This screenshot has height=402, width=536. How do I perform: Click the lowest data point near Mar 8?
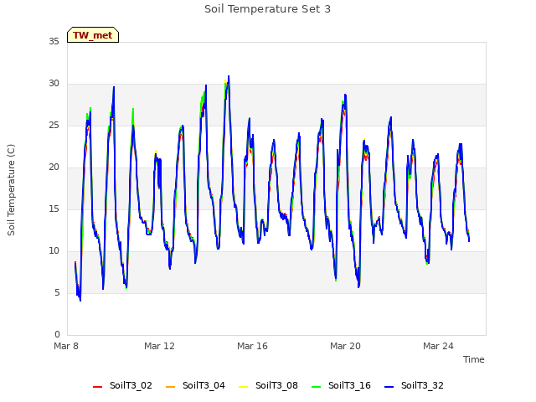80,300
